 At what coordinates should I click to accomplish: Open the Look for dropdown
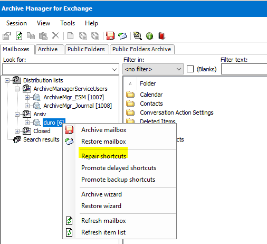[x=115, y=69]
